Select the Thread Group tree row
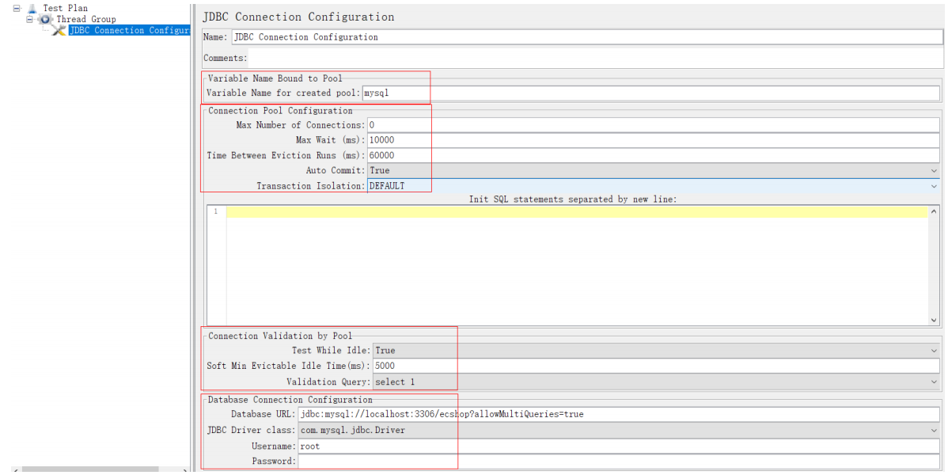 (85, 19)
